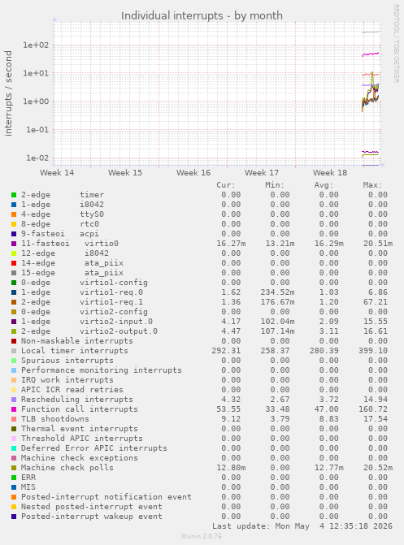Click the Individual interrupts graph title
Viewport: 404px width, 545px height.
point(202,15)
